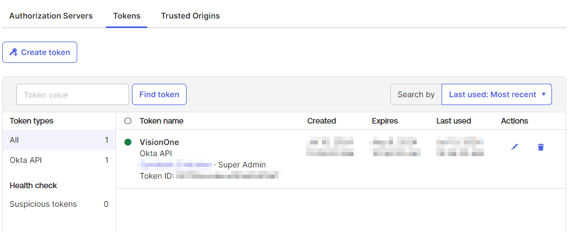Edit the VisionOne token with pencil icon
Viewport: 574px width, 232px height.
click(514, 147)
